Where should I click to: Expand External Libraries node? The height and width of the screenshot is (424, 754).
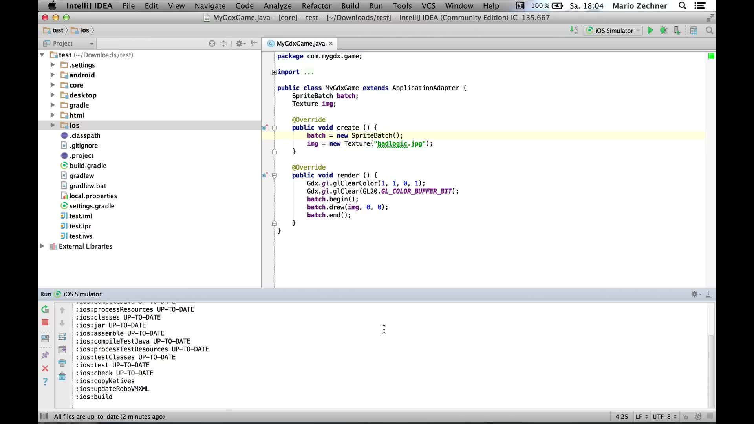coord(42,246)
